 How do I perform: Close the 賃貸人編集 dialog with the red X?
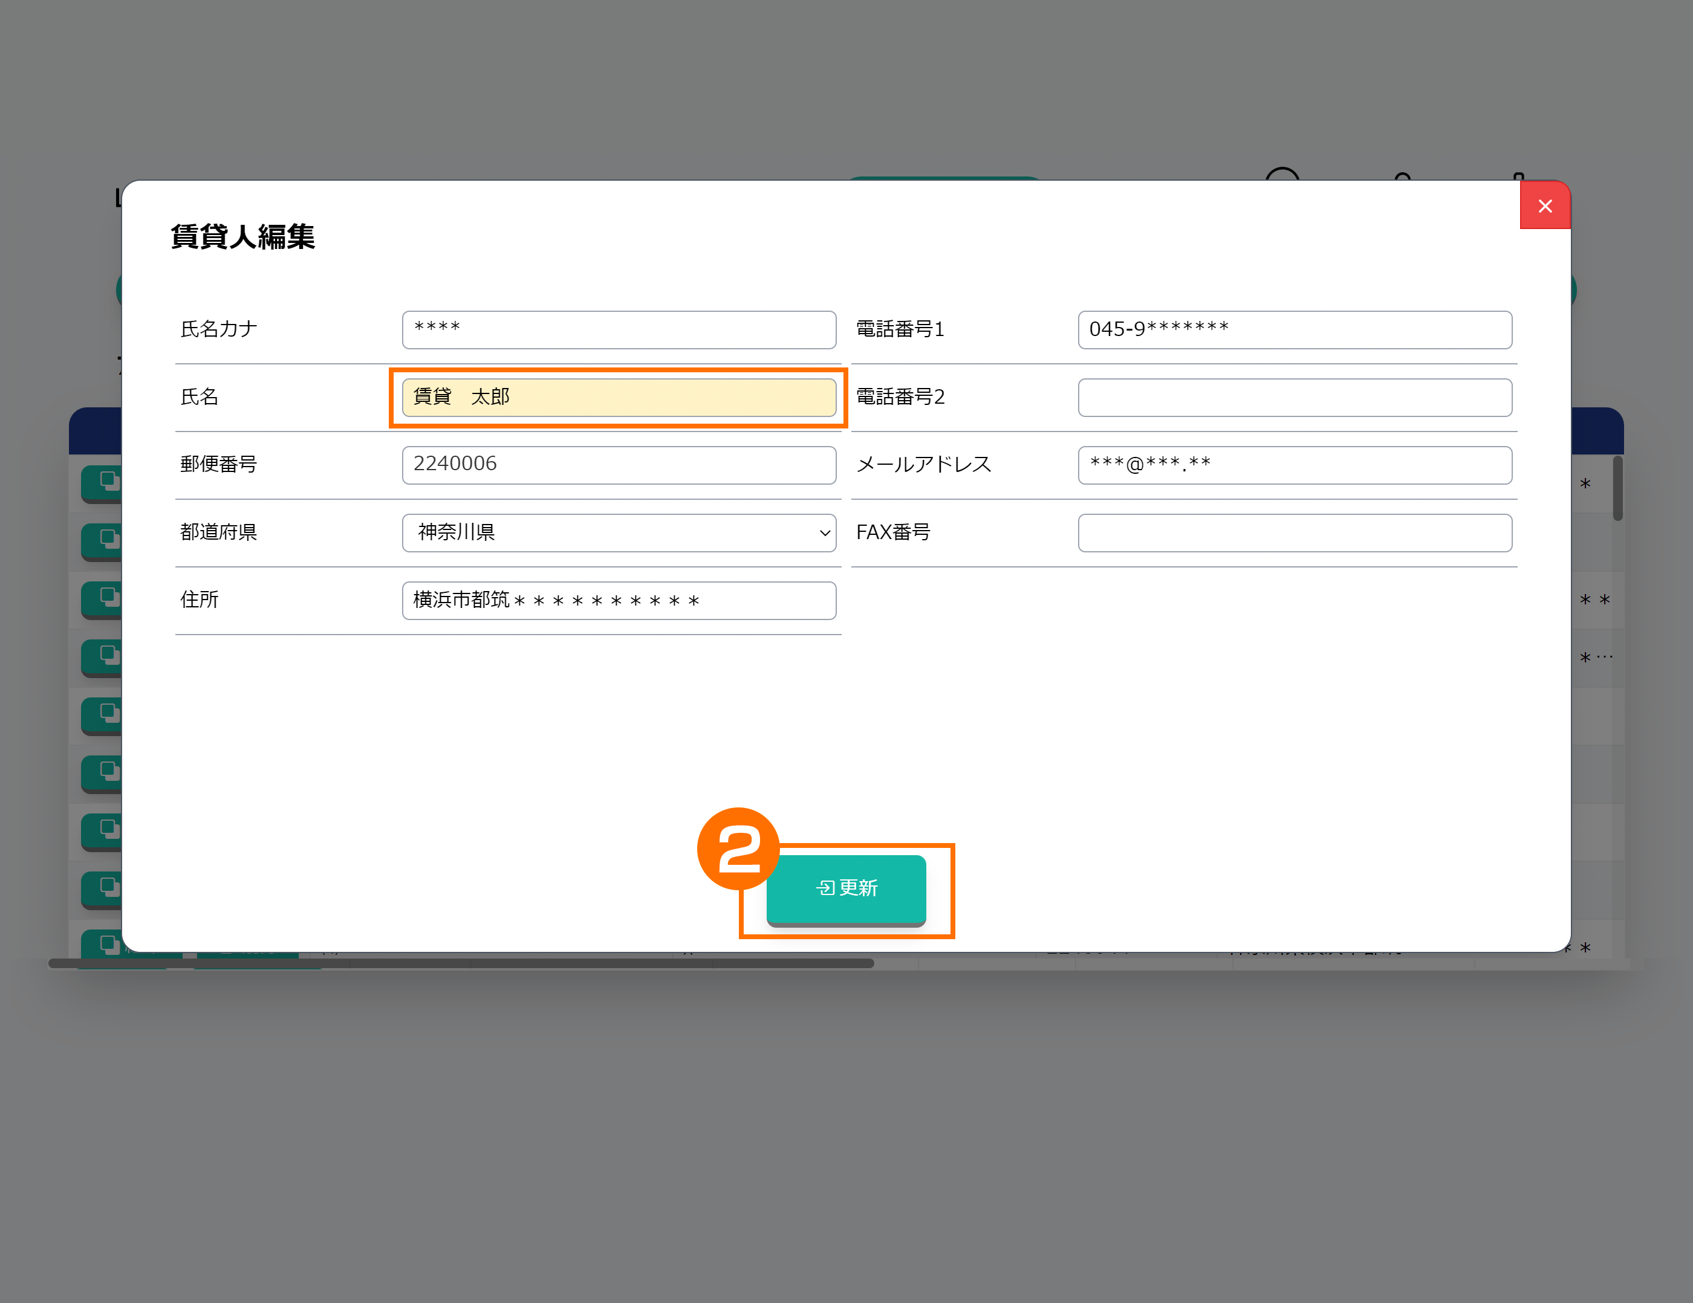1544,206
